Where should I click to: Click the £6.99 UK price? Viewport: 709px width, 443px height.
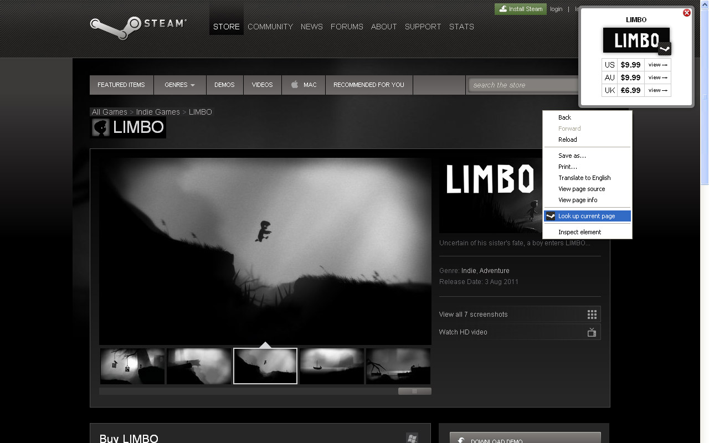click(x=631, y=90)
